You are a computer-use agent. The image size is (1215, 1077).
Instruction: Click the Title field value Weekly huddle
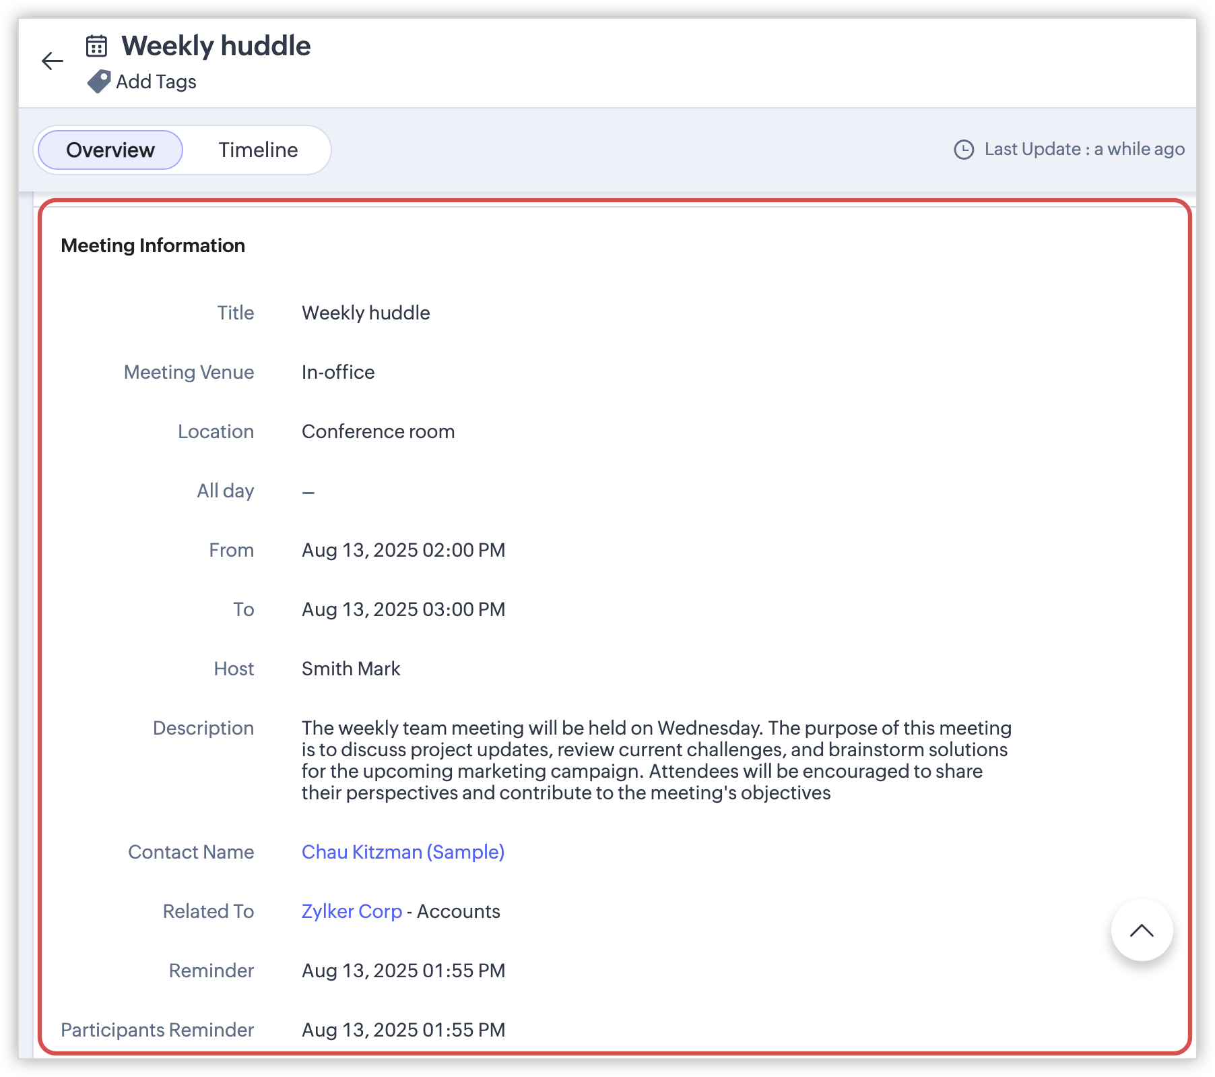[x=366, y=313]
